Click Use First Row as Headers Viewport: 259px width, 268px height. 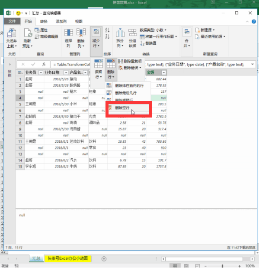(x=158, y=36)
